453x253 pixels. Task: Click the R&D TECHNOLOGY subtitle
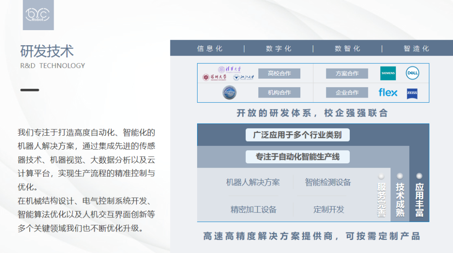click(x=52, y=66)
